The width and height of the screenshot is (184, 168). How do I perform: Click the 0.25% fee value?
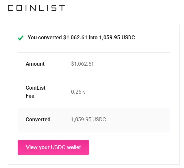(78, 92)
